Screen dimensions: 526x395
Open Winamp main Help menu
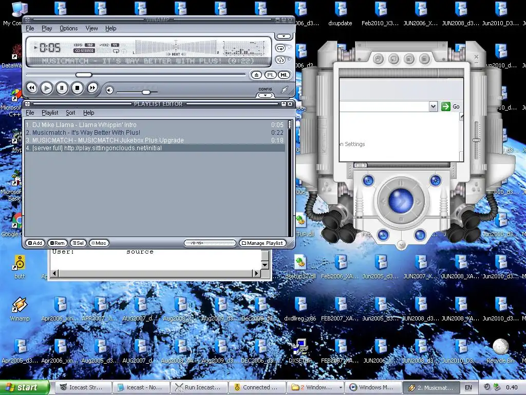111,28
